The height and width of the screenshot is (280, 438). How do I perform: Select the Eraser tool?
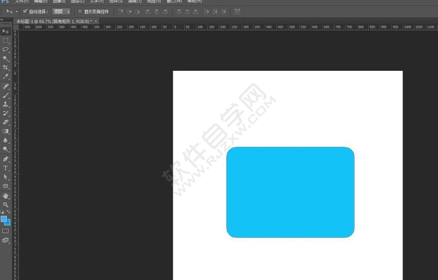5,122
